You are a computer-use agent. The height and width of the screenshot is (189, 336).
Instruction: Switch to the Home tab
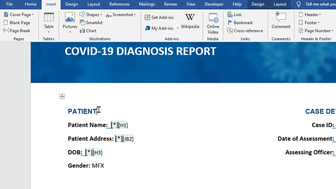coord(31,4)
